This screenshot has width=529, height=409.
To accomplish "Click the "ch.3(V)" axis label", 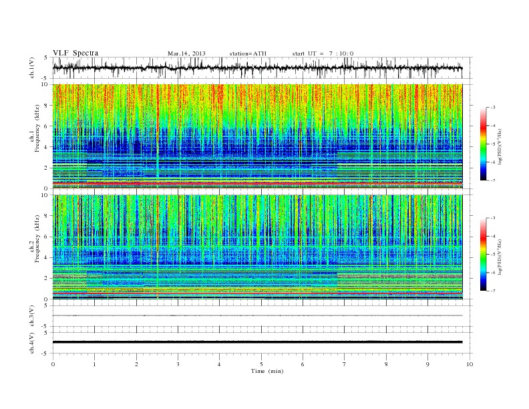I will (32, 316).
